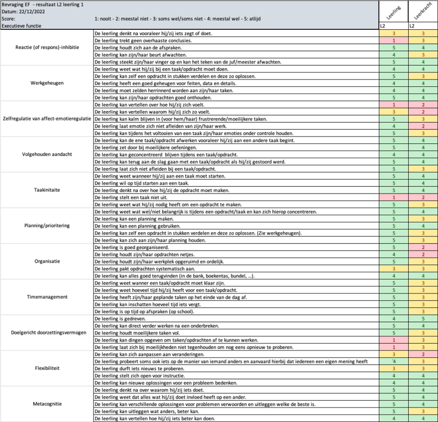438x422 pixels.
Task: Click the Leerkracht score for "kan zich aanpassen aan veranderingen"
Action: [423, 354]
